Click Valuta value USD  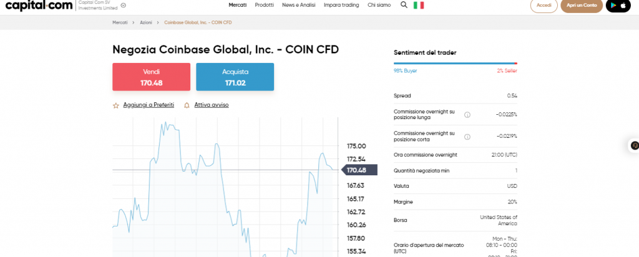pos(513,186)
